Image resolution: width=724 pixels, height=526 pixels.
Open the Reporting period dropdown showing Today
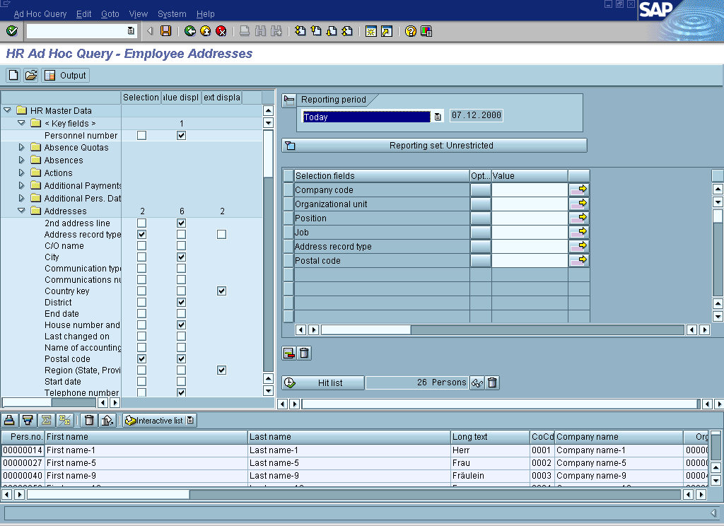pos(437,117)
